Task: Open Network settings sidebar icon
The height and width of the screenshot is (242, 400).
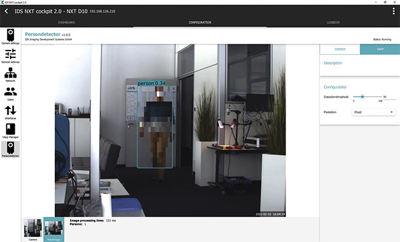Action: point(10,75)
